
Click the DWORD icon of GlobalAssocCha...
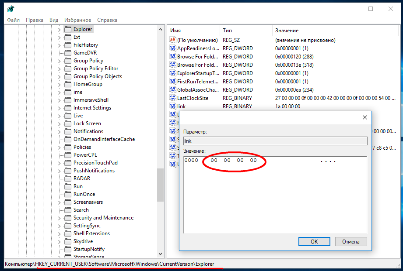pyautogui.click(x=173, y=89)
